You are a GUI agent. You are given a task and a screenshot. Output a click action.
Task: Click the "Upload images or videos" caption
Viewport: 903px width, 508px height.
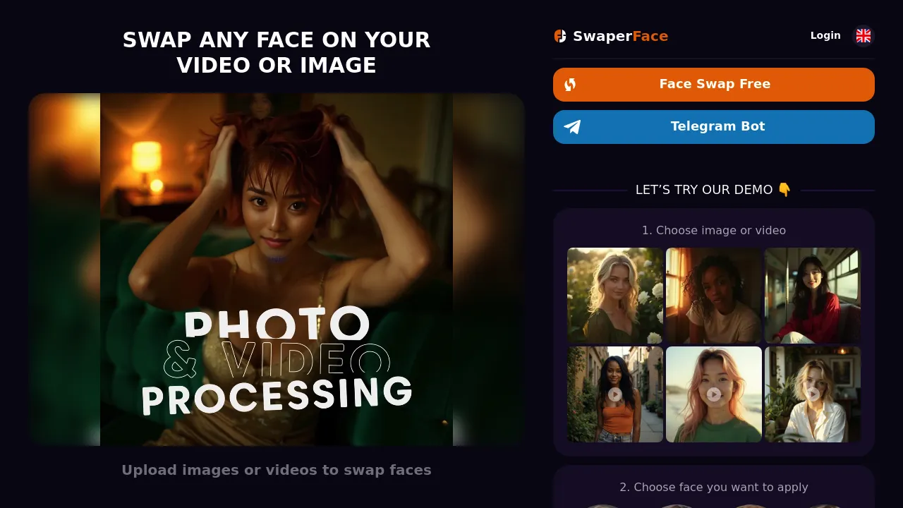click(x=277, y=470)
